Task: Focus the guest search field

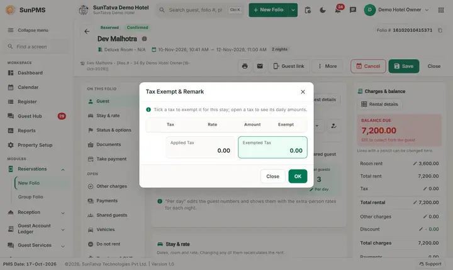Action: pos(200,10)
